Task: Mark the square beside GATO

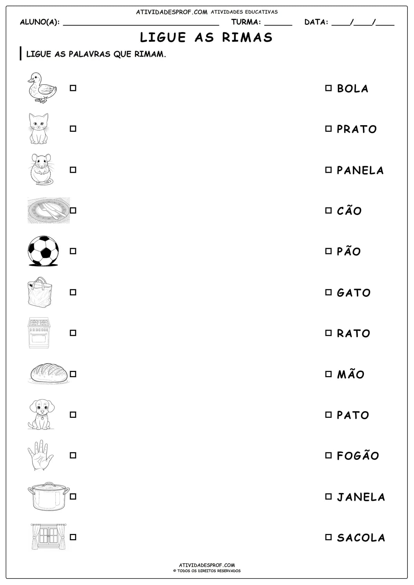Action: tap(328, 292)
